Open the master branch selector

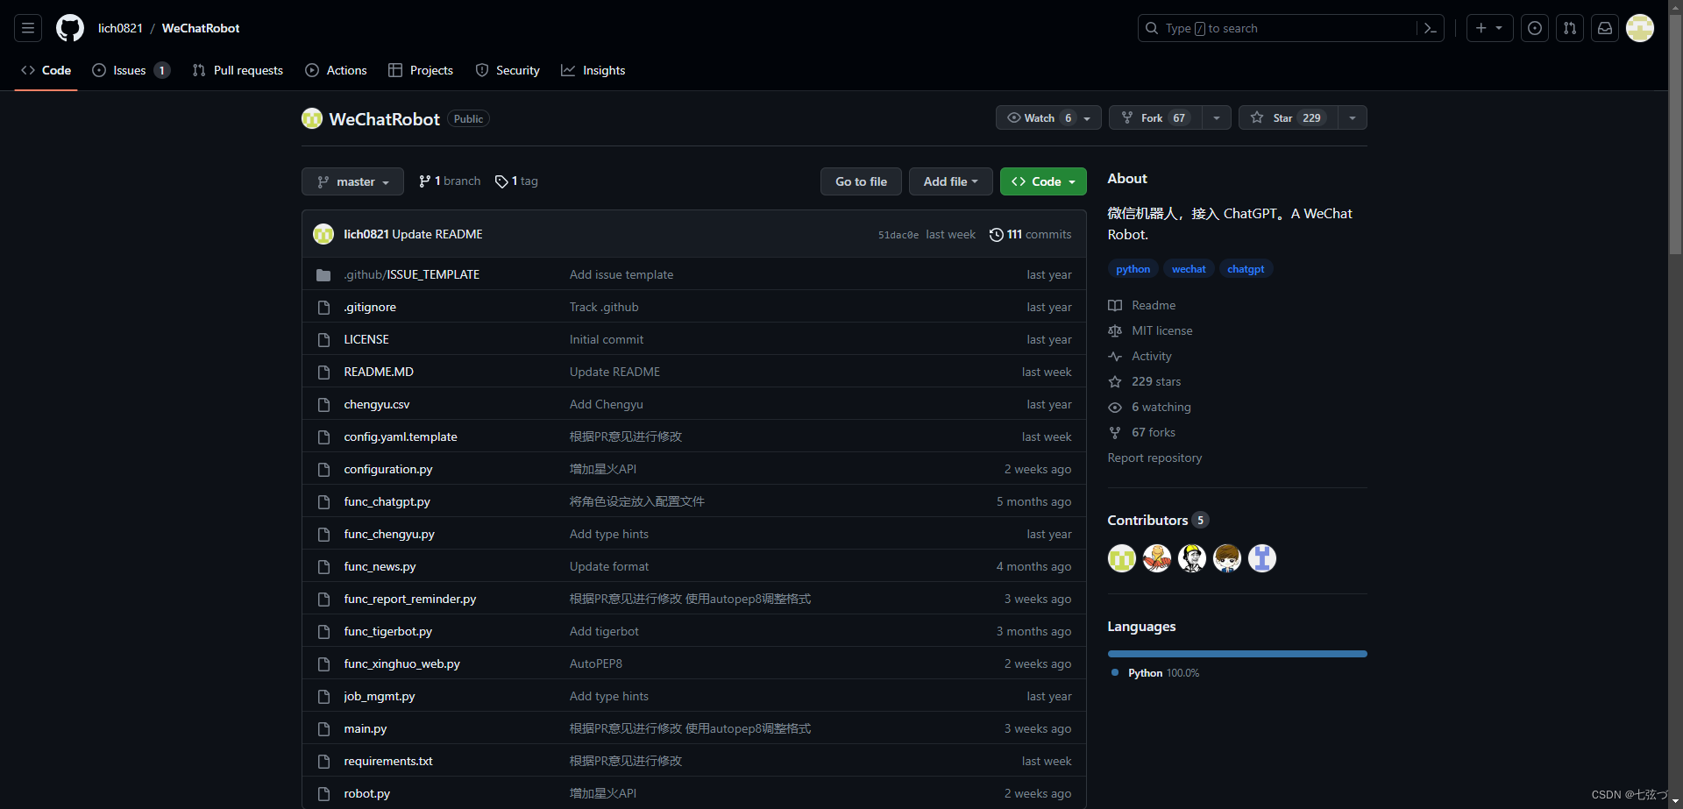pos(352,181)
